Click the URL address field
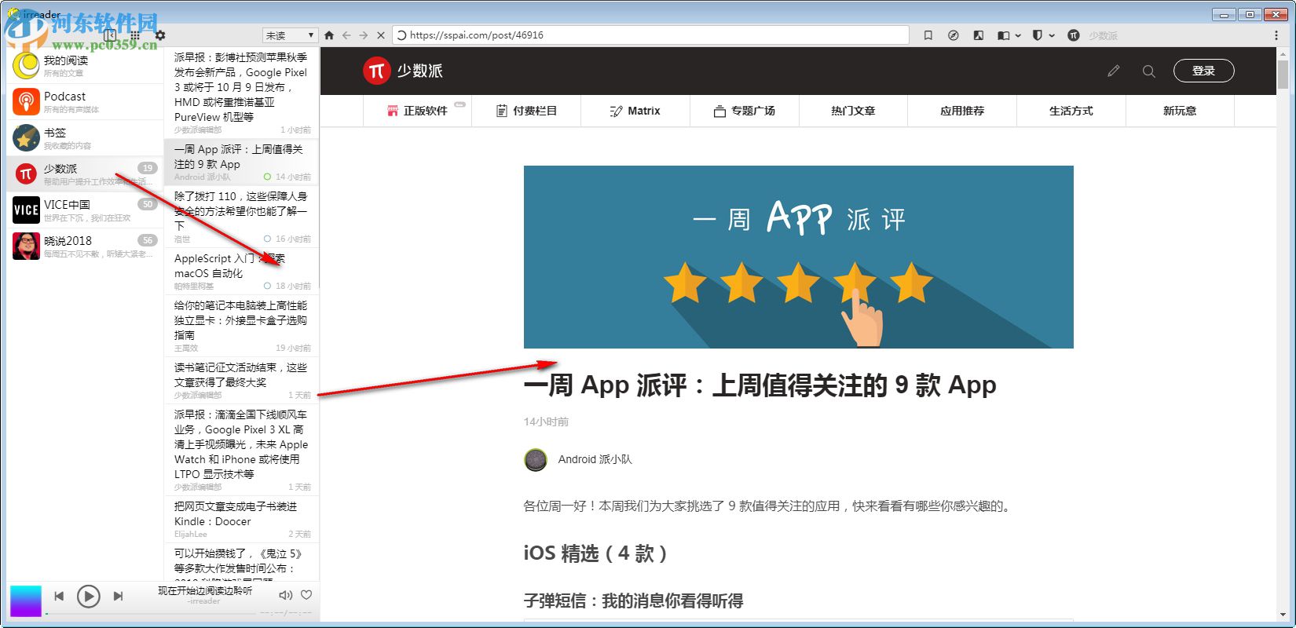Image resolution: width=1296 pixels, height=628 pixels. (650, 35)
